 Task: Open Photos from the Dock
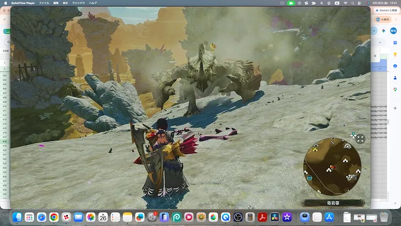coord(90,217)
